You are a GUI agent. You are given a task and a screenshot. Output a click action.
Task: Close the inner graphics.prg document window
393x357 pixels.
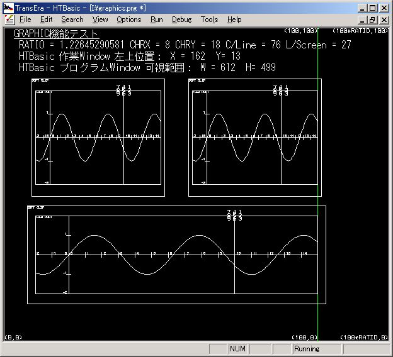383,19
